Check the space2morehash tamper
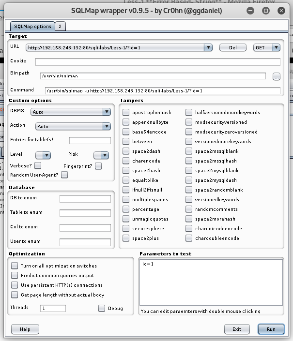Viewport: 293px width, 341px height. [189, 219]
